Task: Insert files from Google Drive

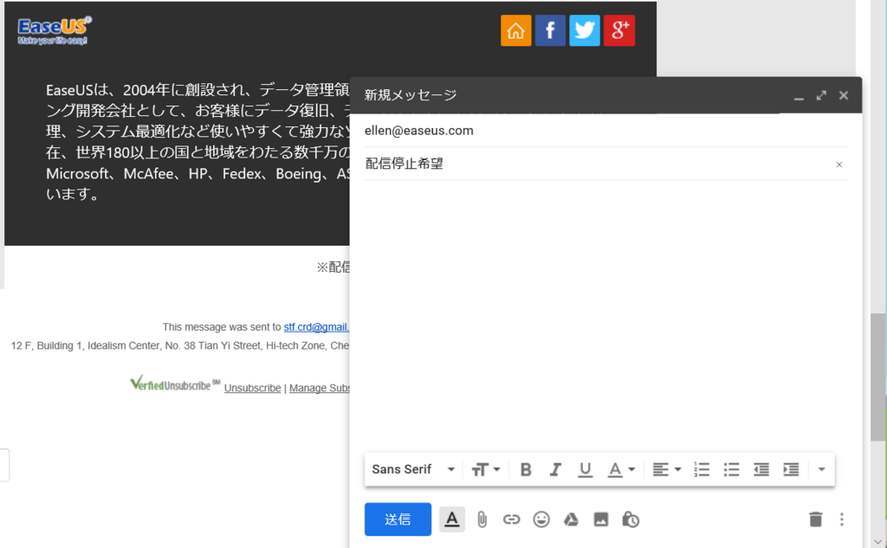Action: click(571, 519)
